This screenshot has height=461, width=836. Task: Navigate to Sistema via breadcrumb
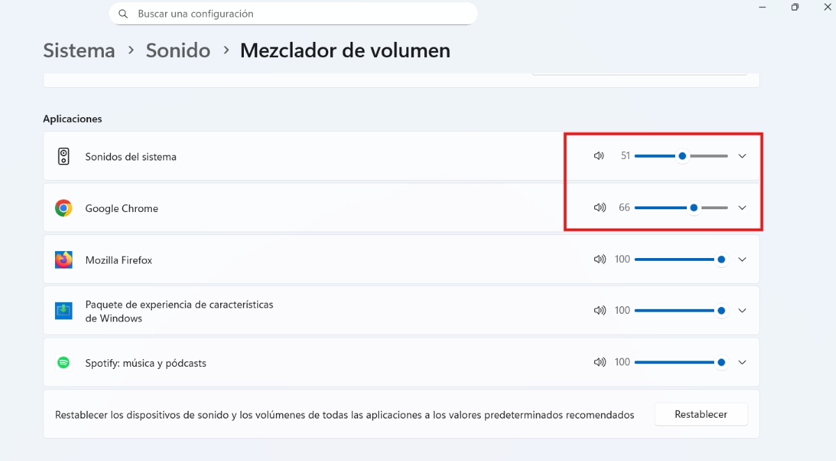click(79, 50)
